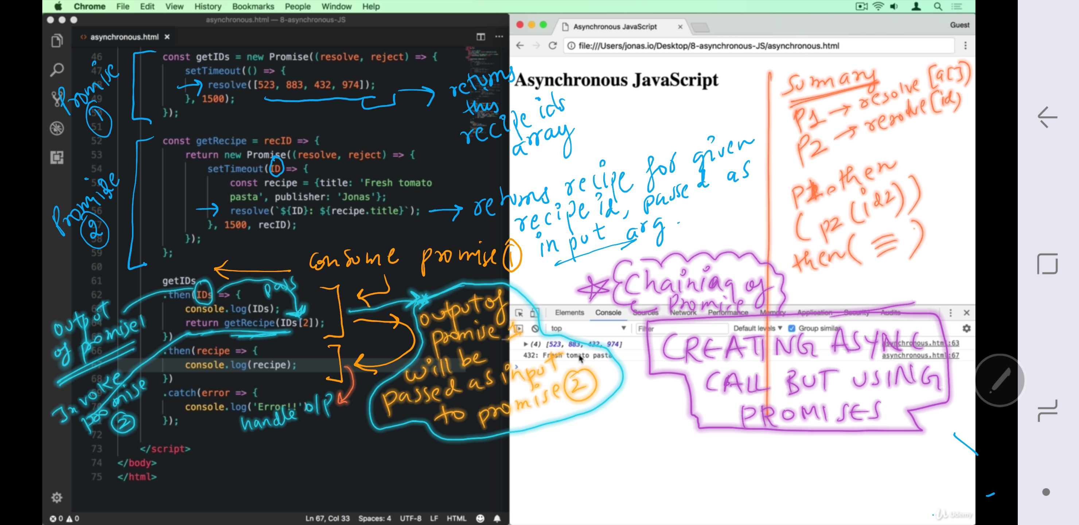Open the top context dropdown in console

coord(588,328)
